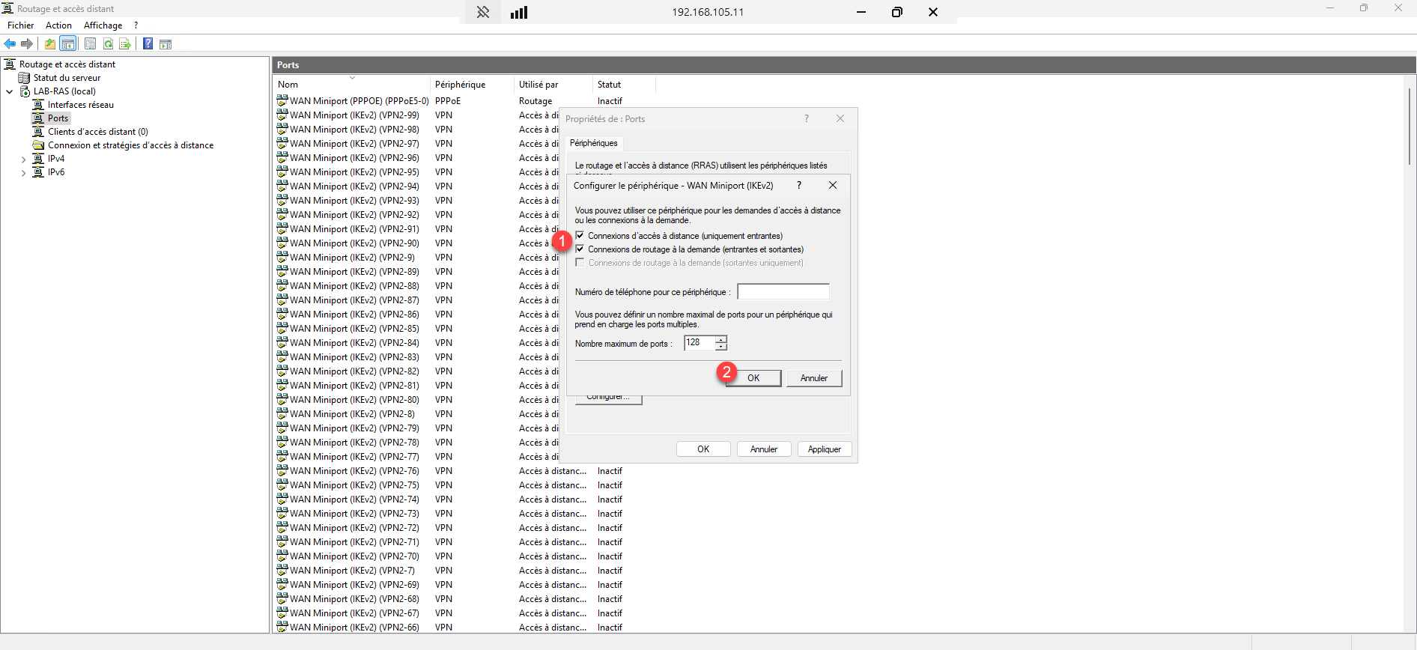Click the Export list toolbar icon
The width and height of the screenshot is (1417, 650).
tap(125, 44)
